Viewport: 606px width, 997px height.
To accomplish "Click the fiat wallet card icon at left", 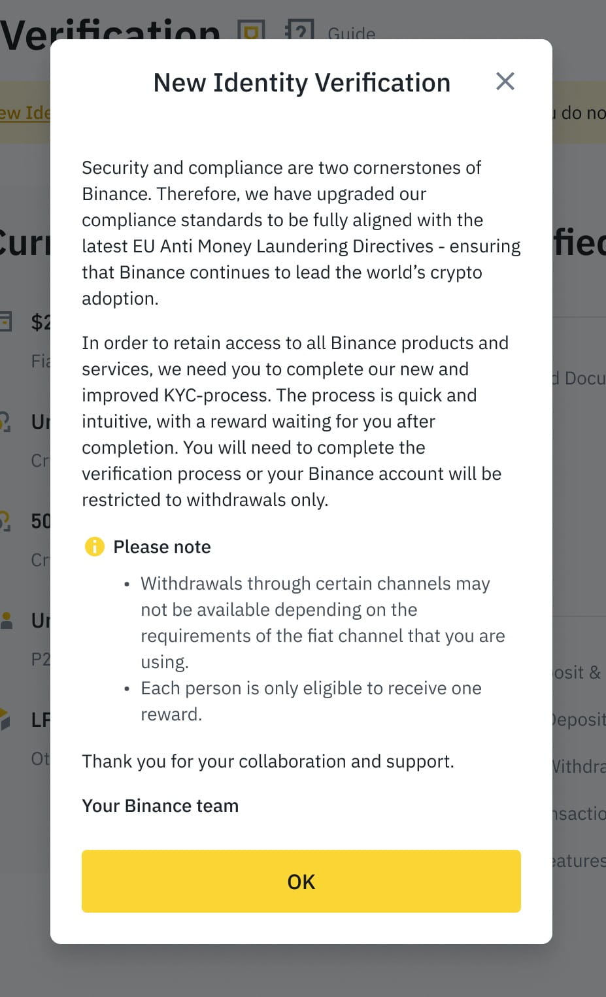I will click(6, 321).
